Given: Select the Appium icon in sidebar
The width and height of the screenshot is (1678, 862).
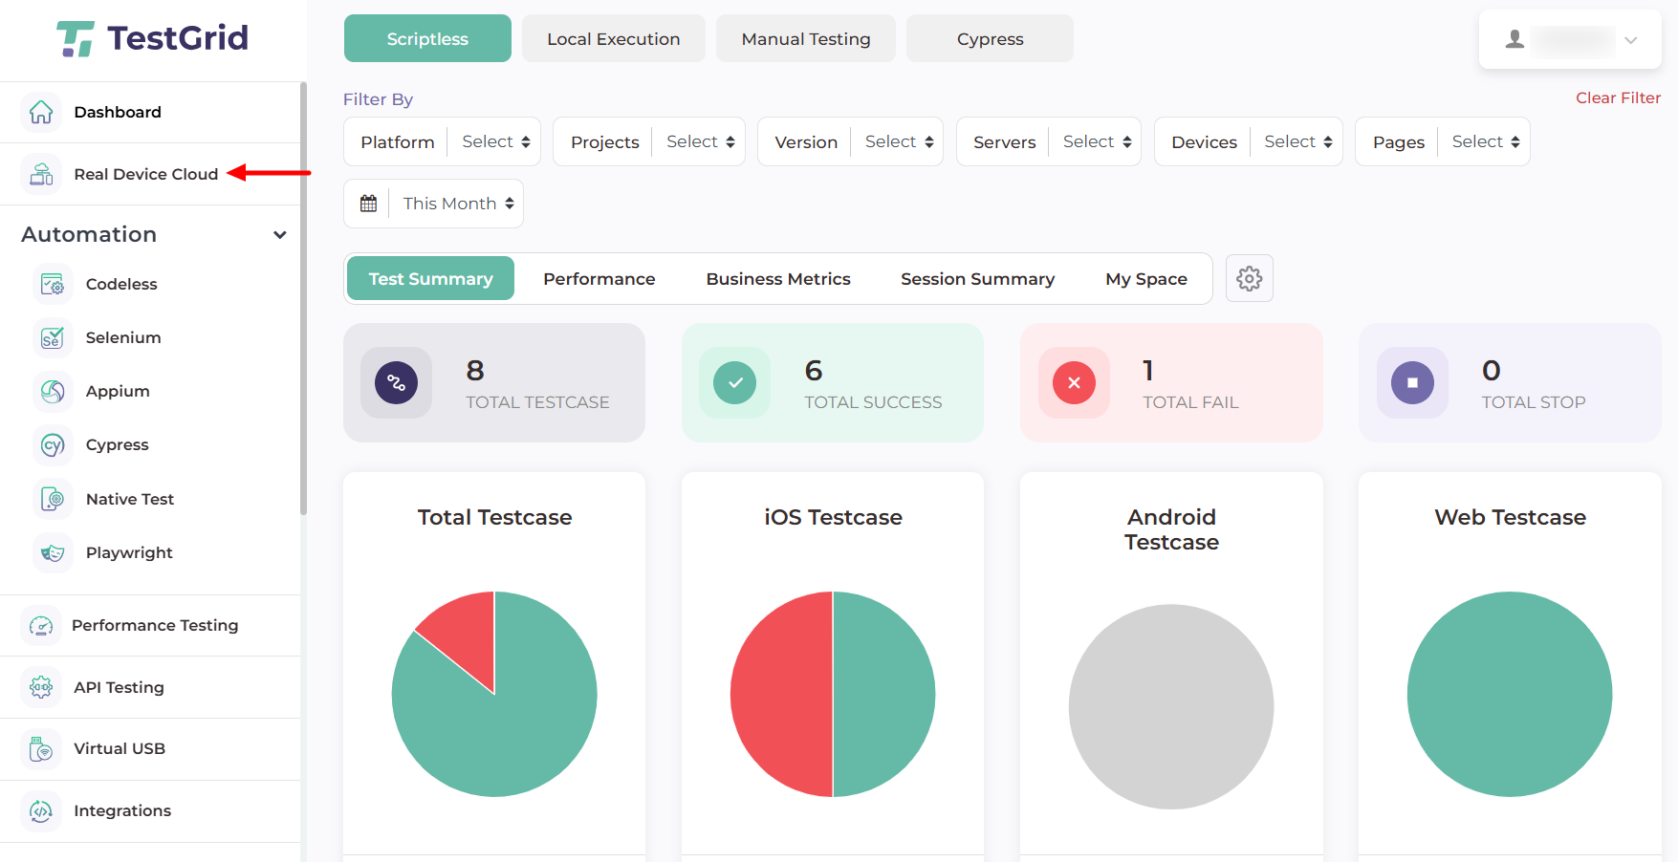Looking at the screenshot, I should [x=53, y=391].
